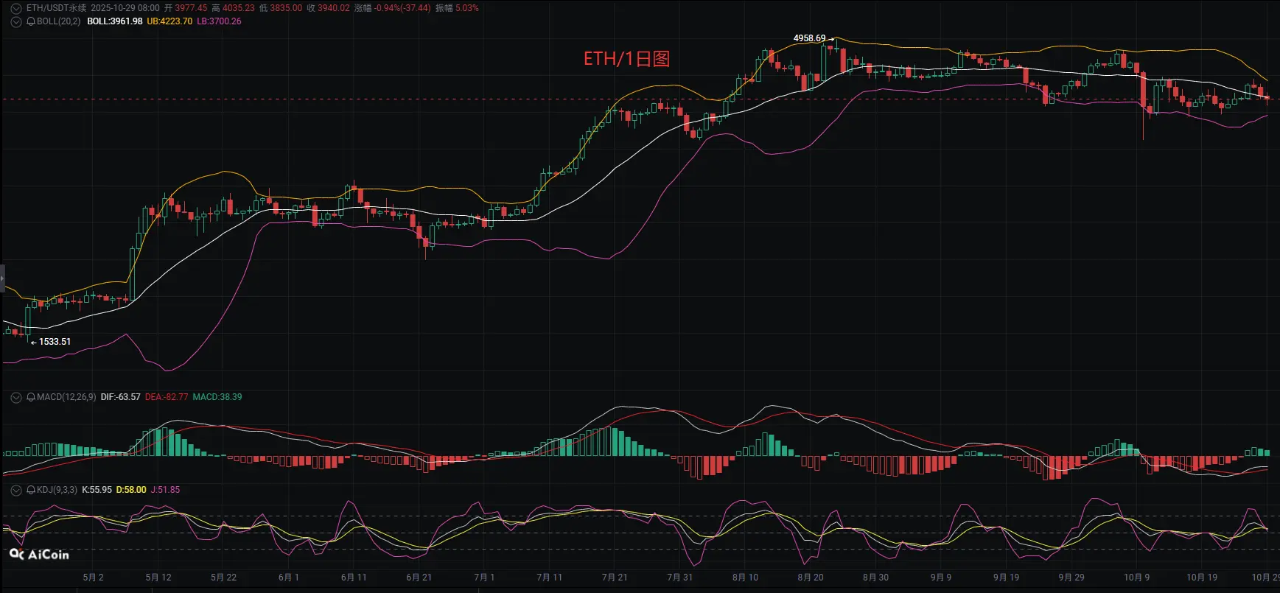The image size is (1280, 593).
Task: Click the open price 3977.45
Action: tap(191, 8)
